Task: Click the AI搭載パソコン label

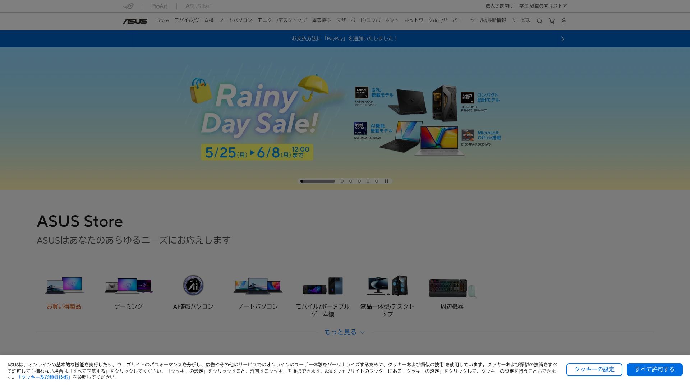Action: 193,306
